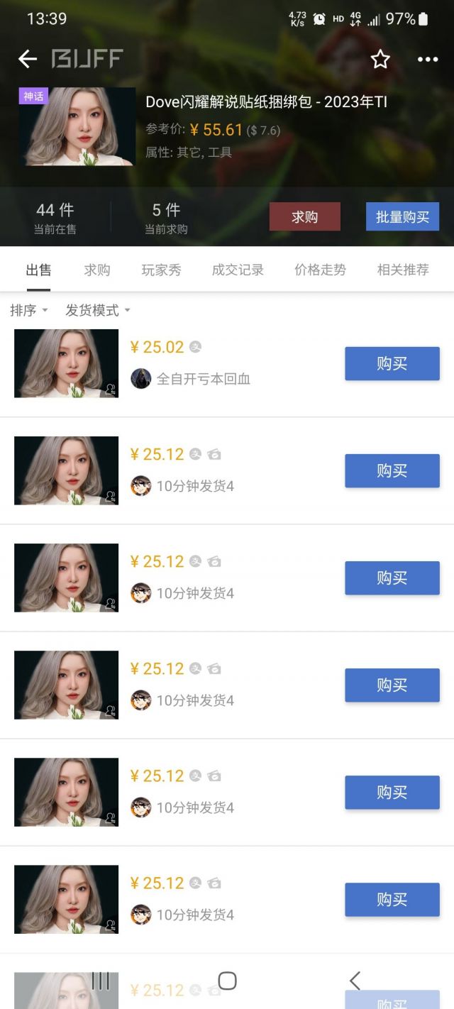
Task: Expand the 发货模式 delivery mode dropdown
Action: click(98, 310)
